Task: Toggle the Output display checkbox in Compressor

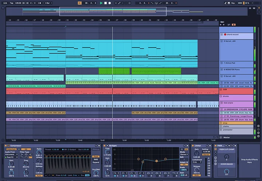Action: click(x=68, y=149)
